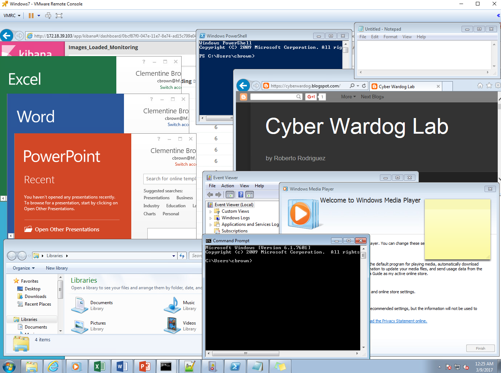Close the Cyber Wardog Lab tab
Viewport: 501px width, 373px height.
click(x=438, y=87)
